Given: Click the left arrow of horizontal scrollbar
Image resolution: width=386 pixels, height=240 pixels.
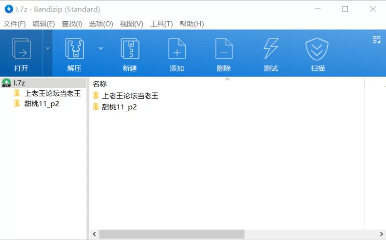Looking at the screenshot, I should click(x=94, y=234).
